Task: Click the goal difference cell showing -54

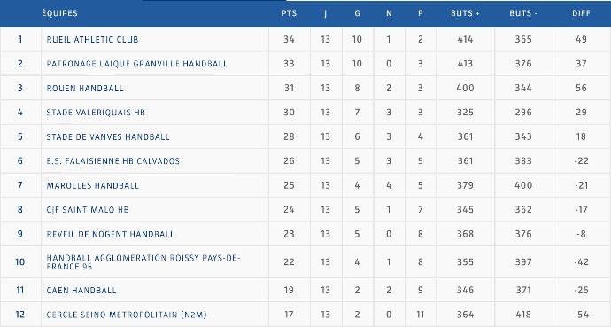Action: coord(582,315)
